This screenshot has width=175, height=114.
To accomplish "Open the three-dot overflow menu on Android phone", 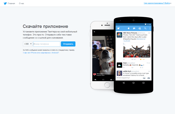I will [150, 28].
